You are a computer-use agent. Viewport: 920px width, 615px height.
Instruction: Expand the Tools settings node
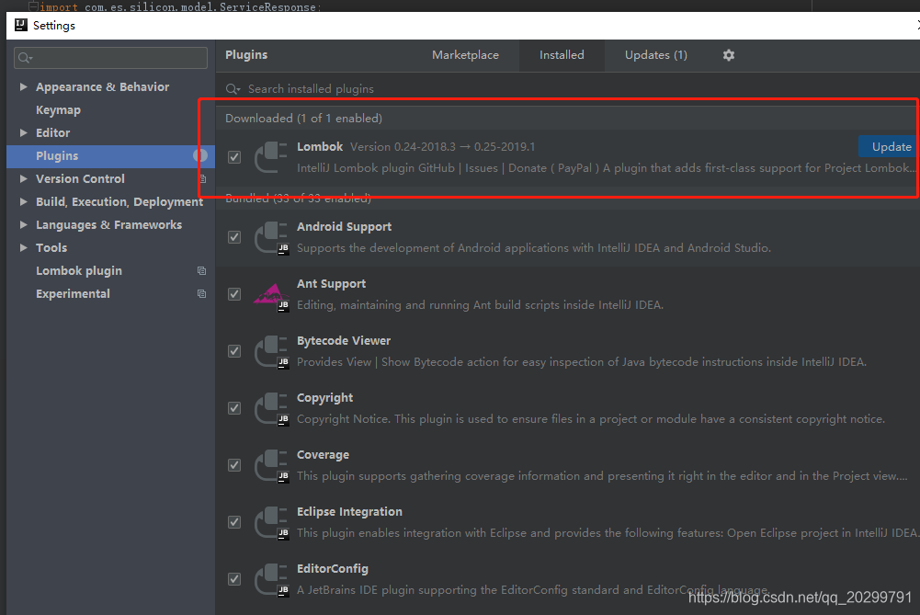click(x=24, y=247)
